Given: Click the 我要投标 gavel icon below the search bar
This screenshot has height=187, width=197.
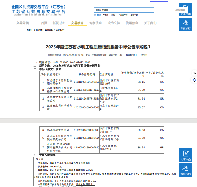Looking at the screenshot, I should (x=185, y=24).
